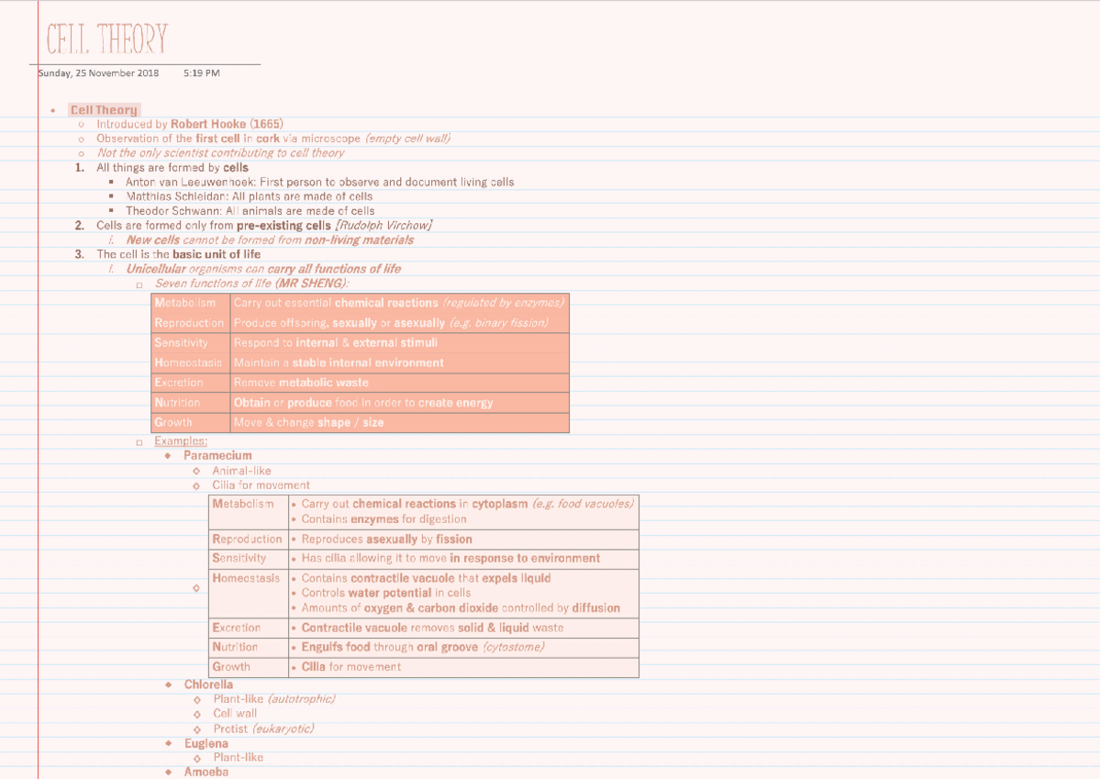Image resolution: width=1101 pixels, height=779 pixels.
Task: Click the underlined Examples: text
Action: click(x=180, y=441)
